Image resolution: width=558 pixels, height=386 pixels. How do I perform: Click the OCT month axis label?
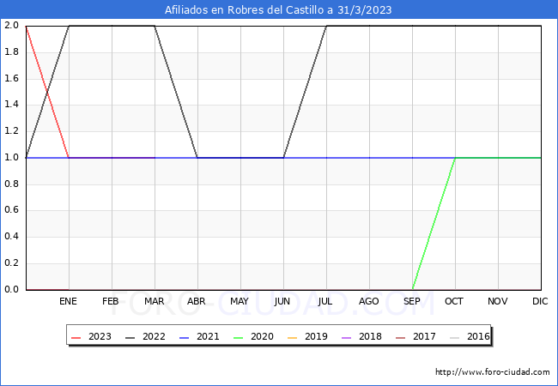pyautogui.click(x=454, y=301)
